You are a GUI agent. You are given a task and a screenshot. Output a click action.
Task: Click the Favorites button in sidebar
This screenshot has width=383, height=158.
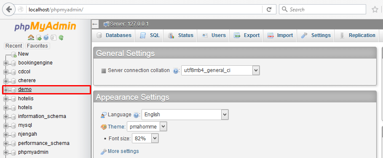37,46
